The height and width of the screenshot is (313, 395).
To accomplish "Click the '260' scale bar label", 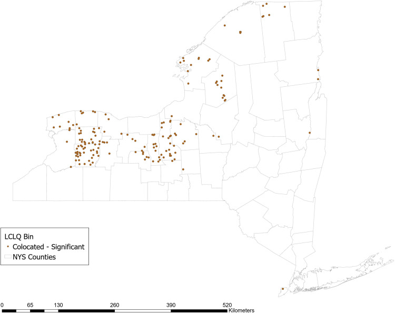I will 115,305.
